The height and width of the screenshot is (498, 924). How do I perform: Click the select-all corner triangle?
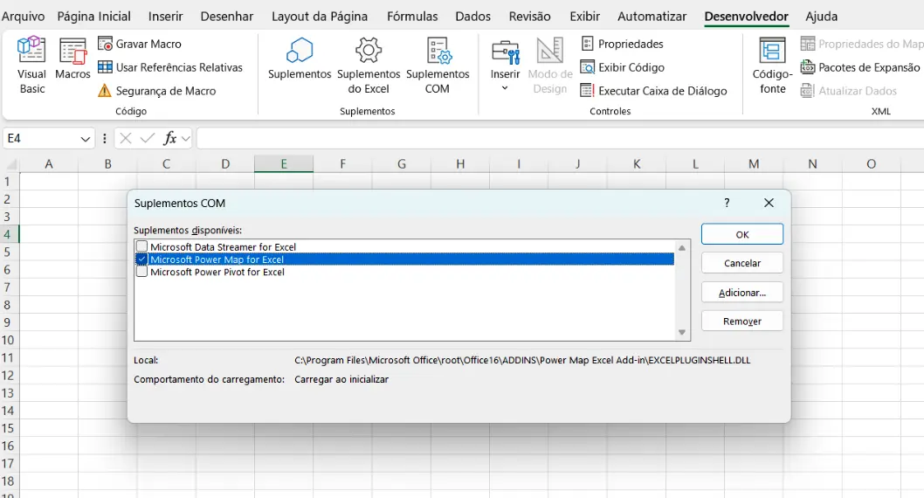point(11,164)
